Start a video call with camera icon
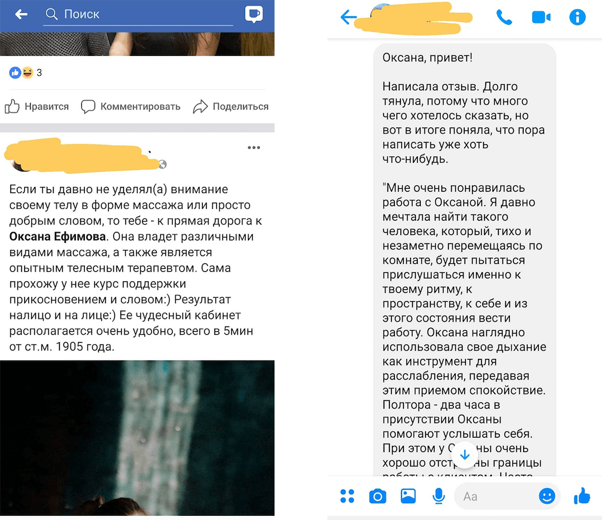602x520 pixels. click(541, 17)
